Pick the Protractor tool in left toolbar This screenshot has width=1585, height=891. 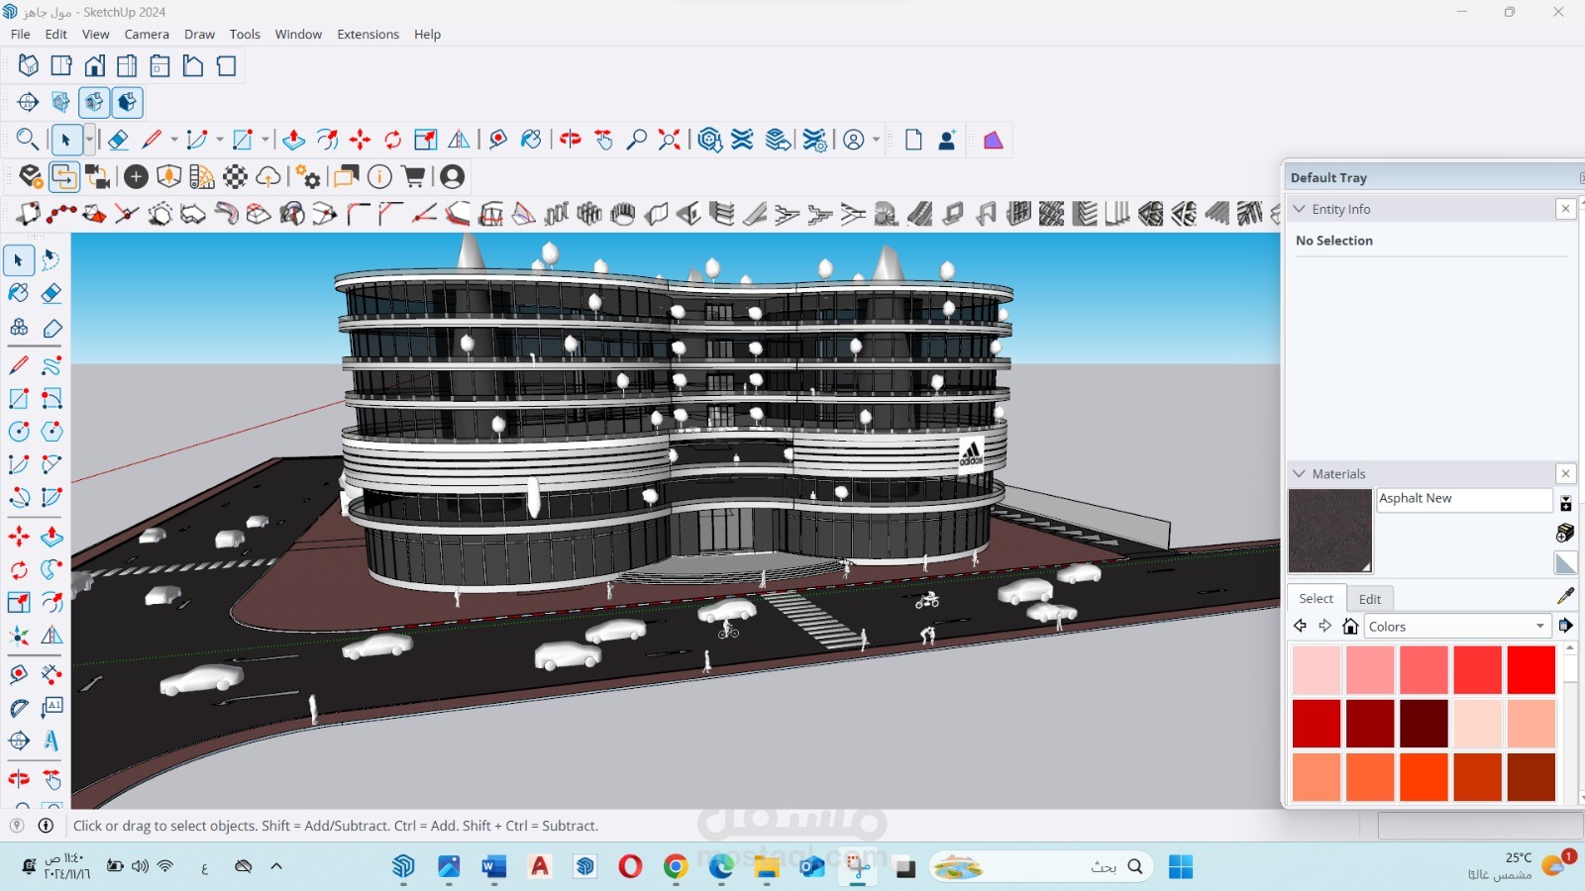click(19, 708)
